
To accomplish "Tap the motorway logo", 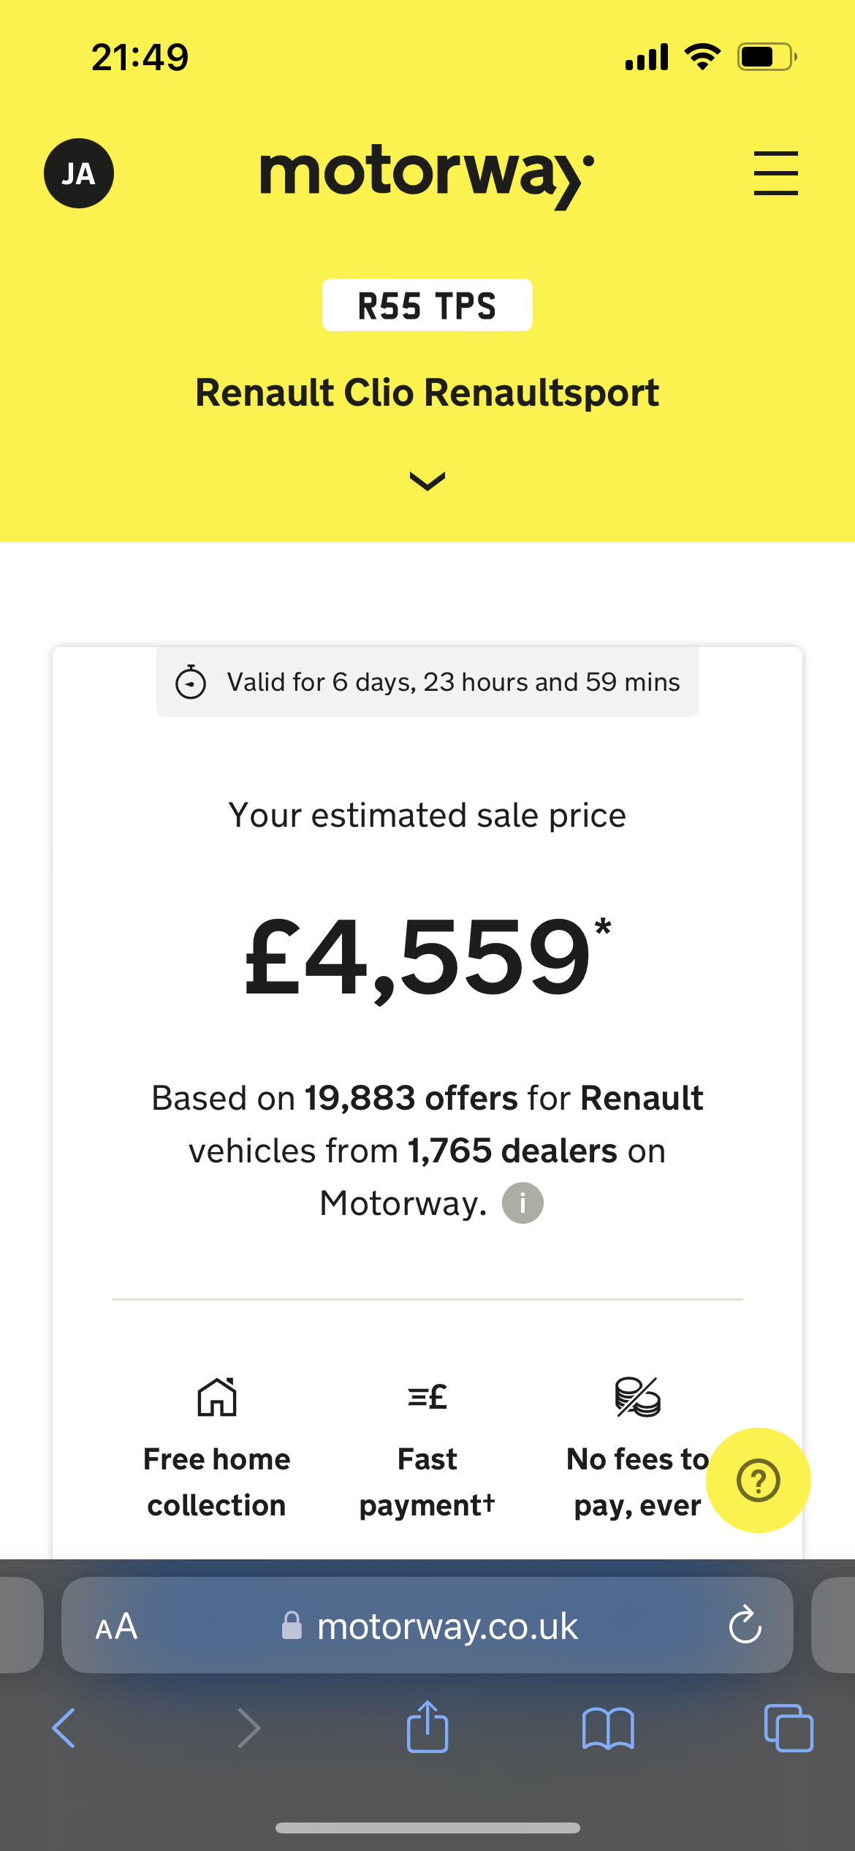I will (x=427, y=176).
